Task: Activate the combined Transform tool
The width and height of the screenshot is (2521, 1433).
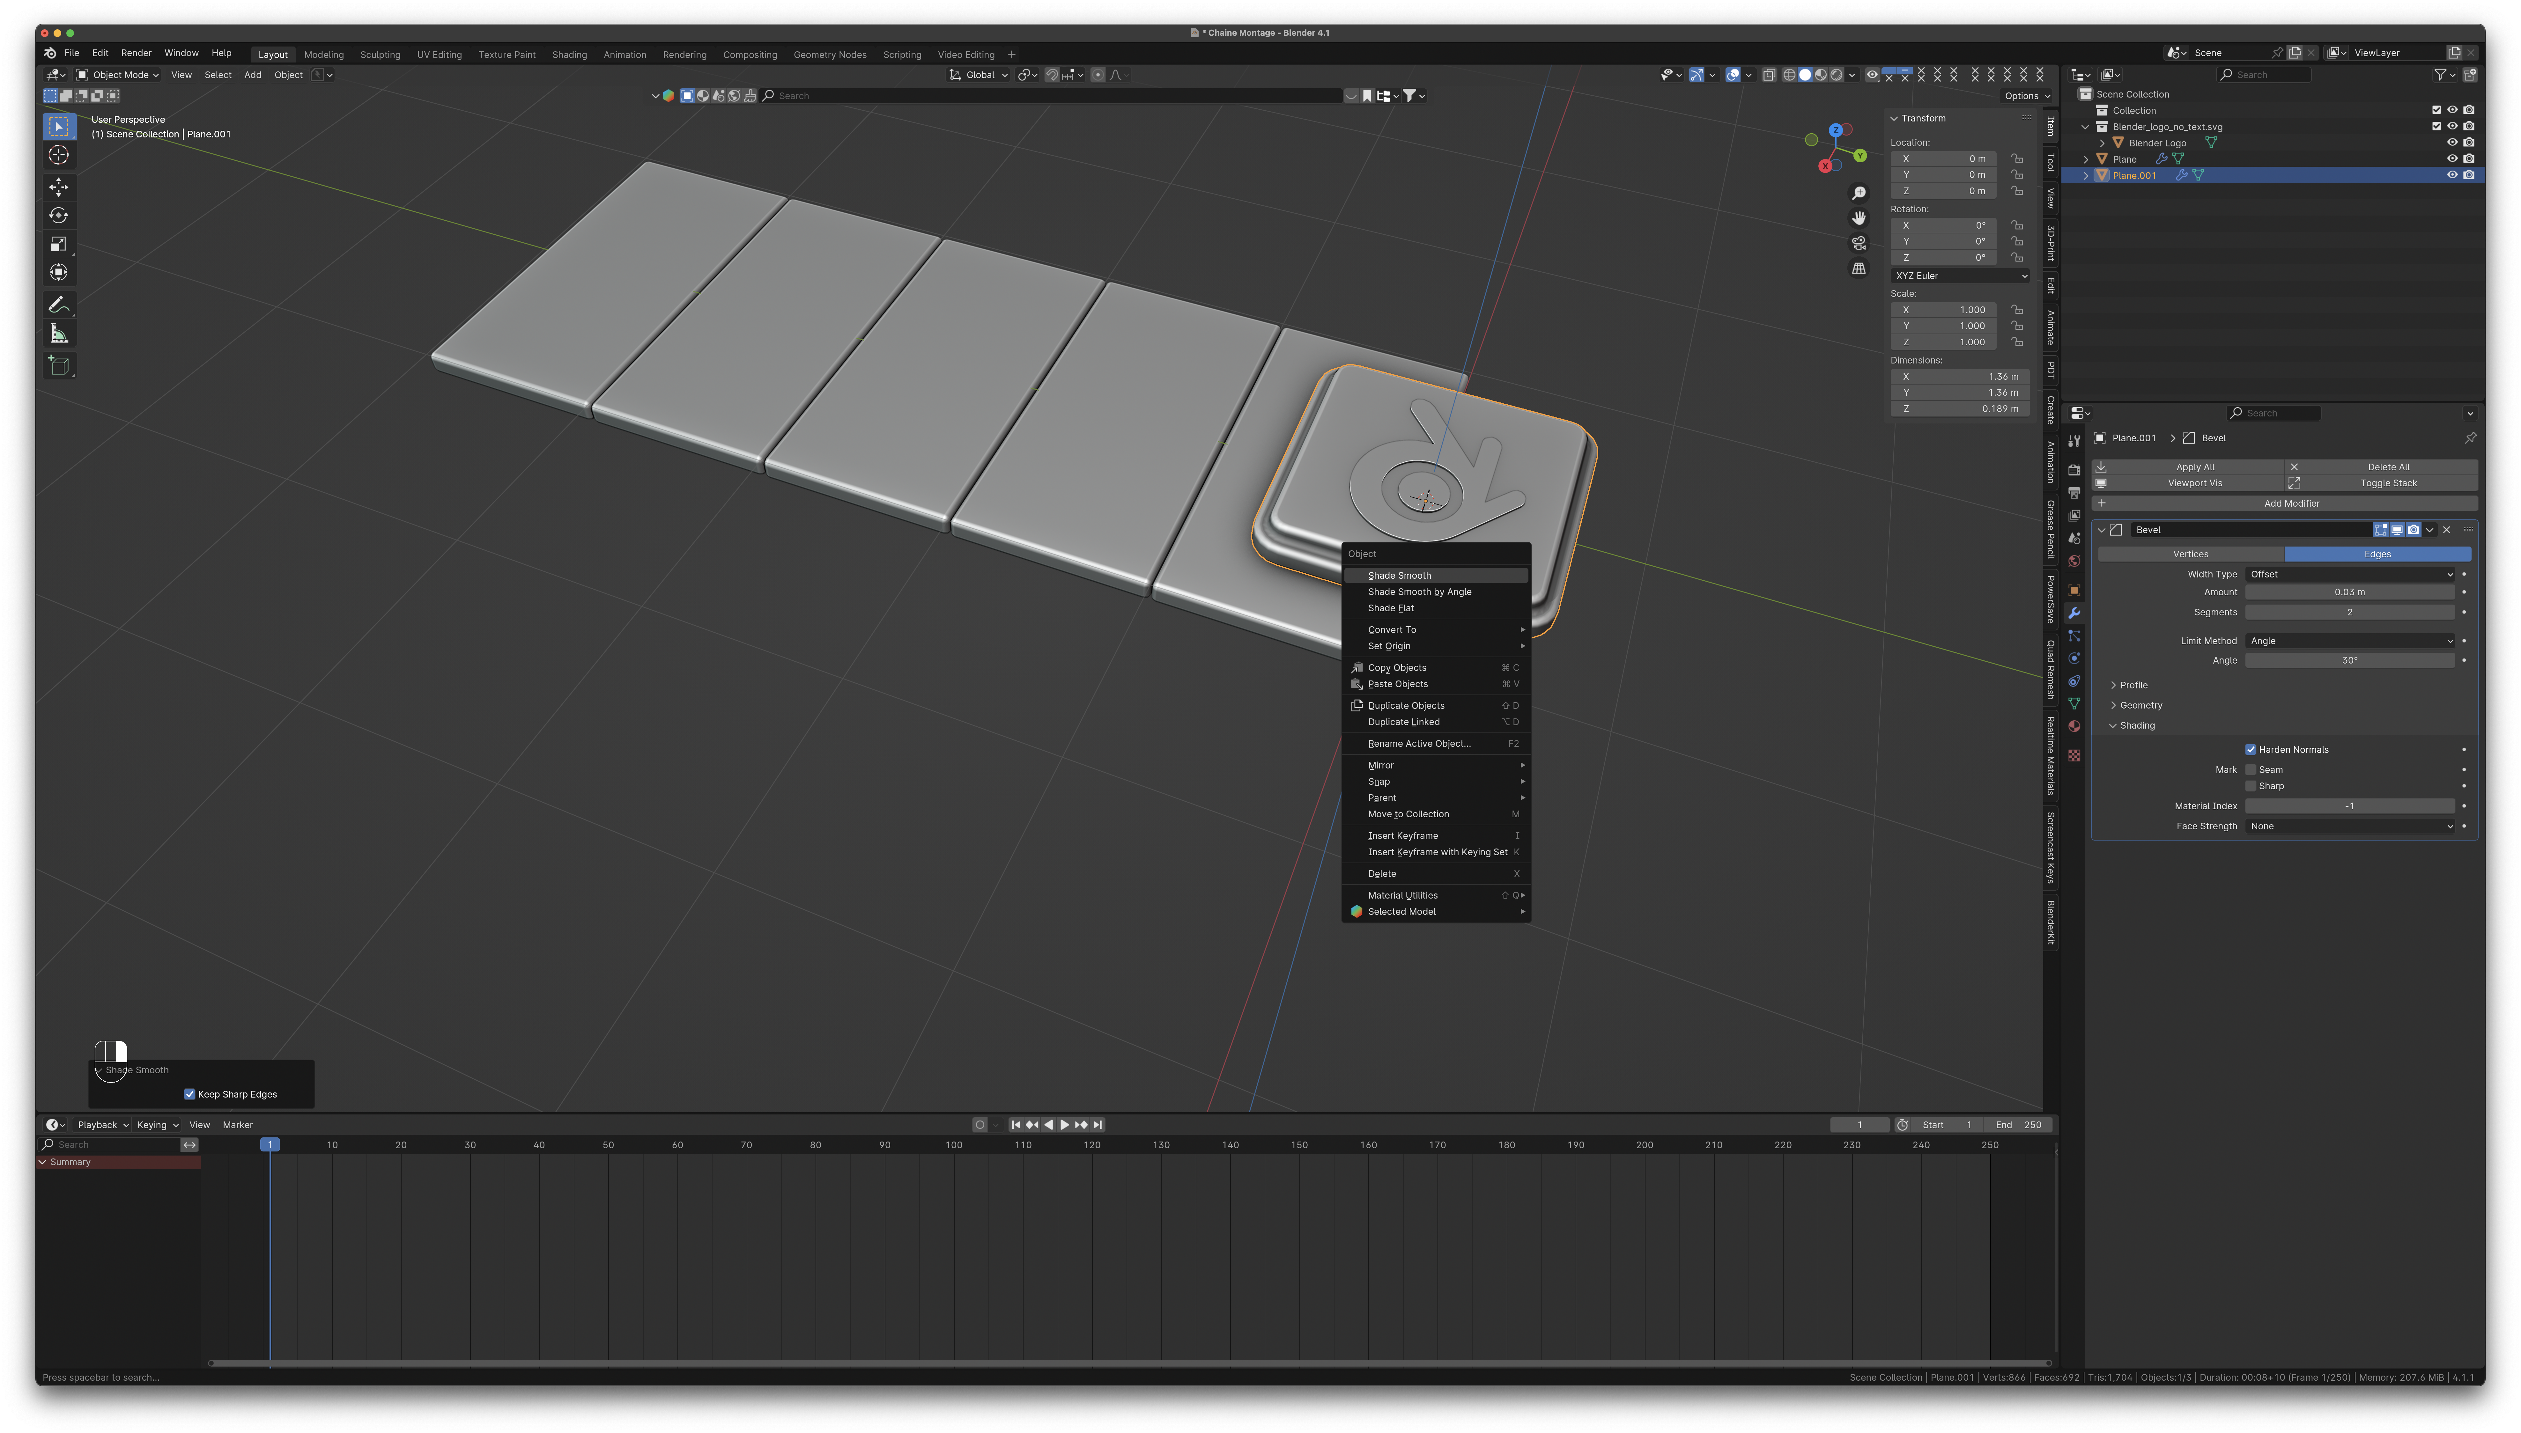Action: 59,273
